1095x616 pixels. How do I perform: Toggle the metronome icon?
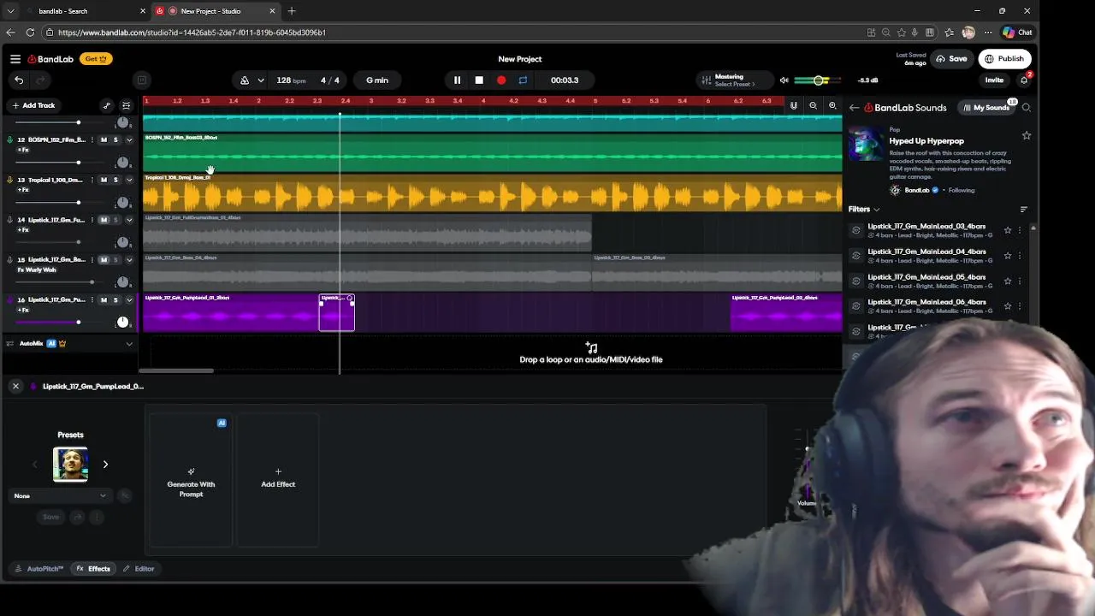[x=245, y=80]
